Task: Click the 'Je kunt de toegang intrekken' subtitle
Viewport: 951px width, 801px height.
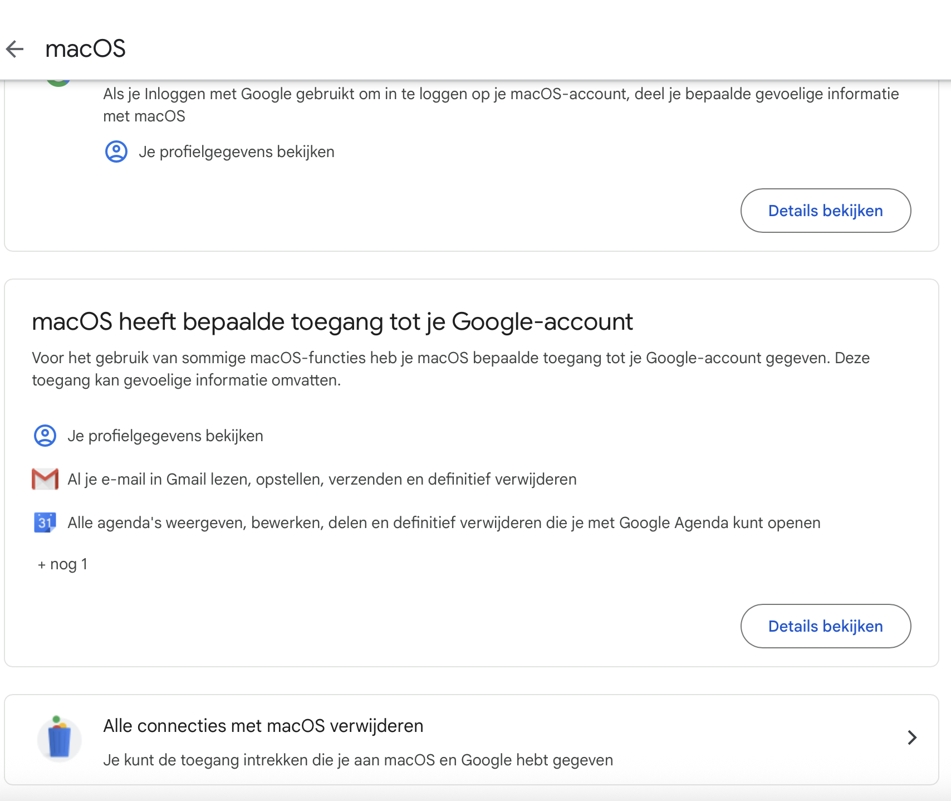Action: coord(358,760)
